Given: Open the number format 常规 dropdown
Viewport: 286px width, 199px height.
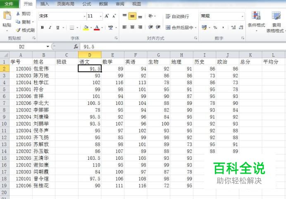Looking at the screenshot, I should click(x=243, y=17).
